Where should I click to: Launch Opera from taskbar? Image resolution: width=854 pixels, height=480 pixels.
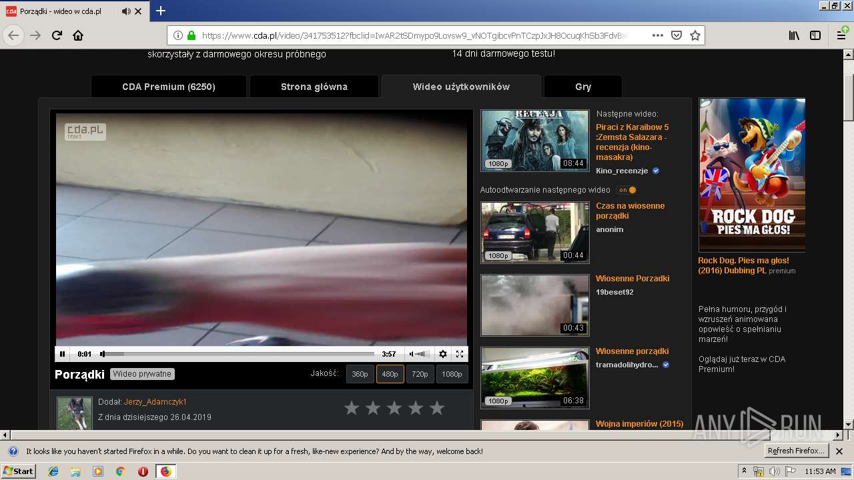[143, 471]
